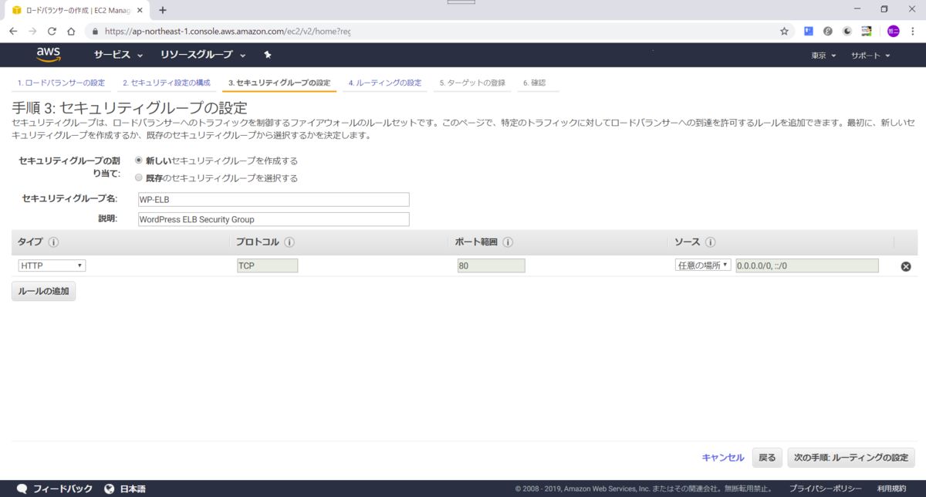Click the info icon next to ソース column
Image resolution: width=926 pixels, height=497 pixels.
tap(711, 242)
